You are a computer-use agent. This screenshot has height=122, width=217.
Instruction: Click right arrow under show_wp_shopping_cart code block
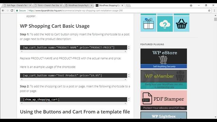point(125,103)
